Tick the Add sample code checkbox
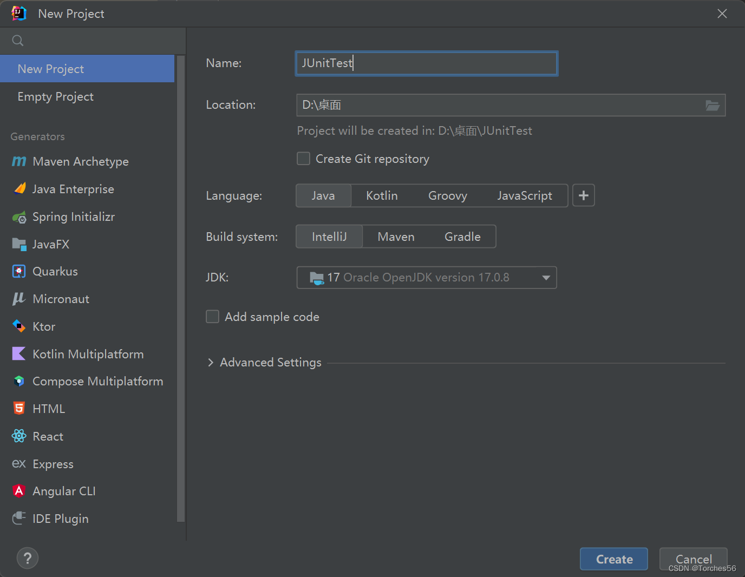 [212, 317]
